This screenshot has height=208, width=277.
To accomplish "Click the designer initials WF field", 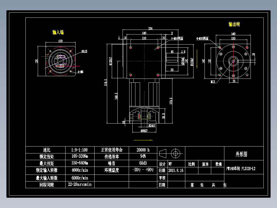I will [170, 163].
